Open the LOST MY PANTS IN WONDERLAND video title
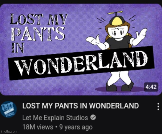The width and height of the screenshot is (162, 134). [x=81, y=106]
